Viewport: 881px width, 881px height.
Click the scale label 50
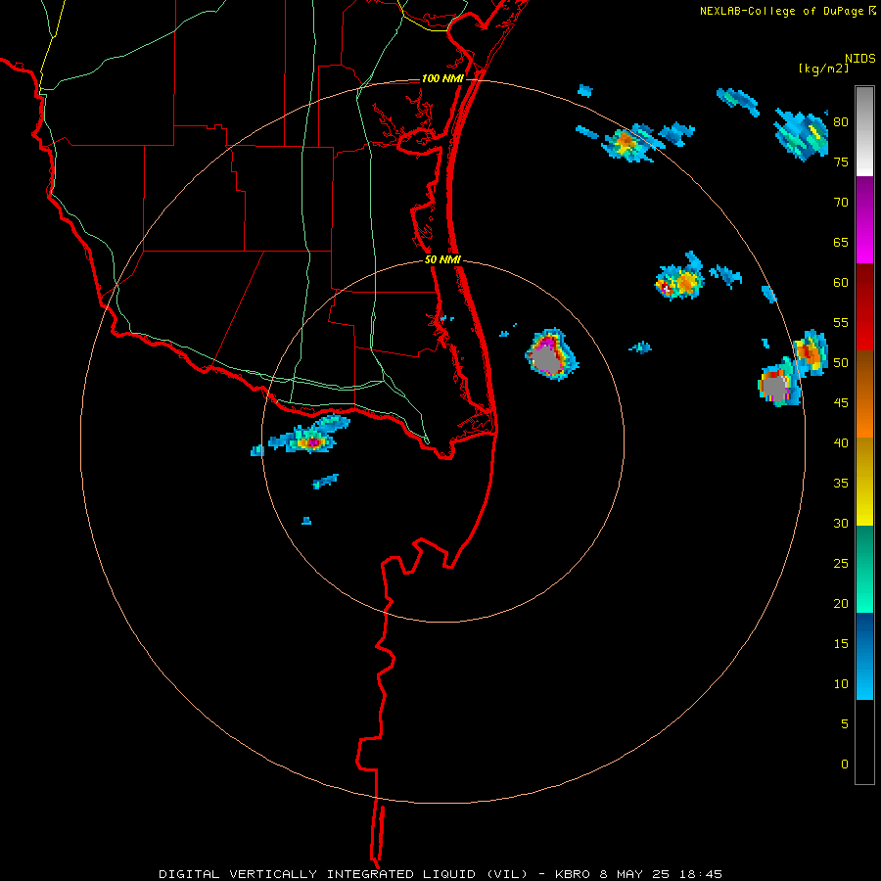coord(841,362)
